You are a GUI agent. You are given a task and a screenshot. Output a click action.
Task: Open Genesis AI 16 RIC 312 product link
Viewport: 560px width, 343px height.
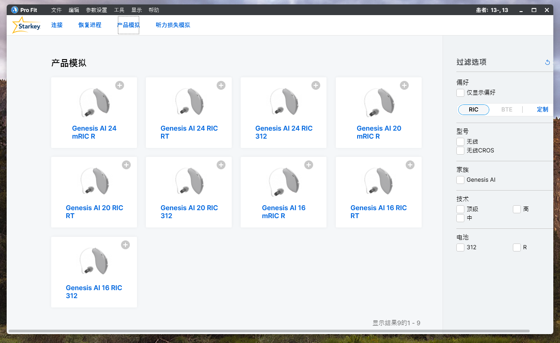pyautogui.click(x=94, y=292)
